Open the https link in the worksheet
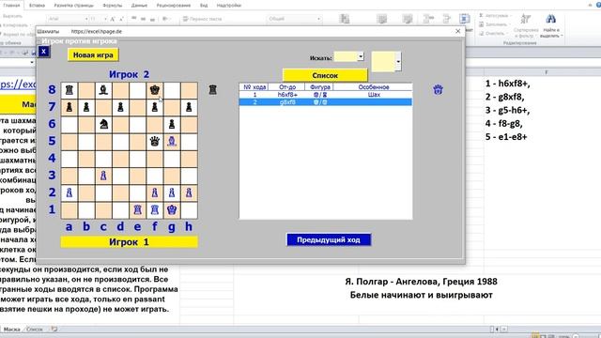This screenshot has height=338, width=601. pos(18,84)
